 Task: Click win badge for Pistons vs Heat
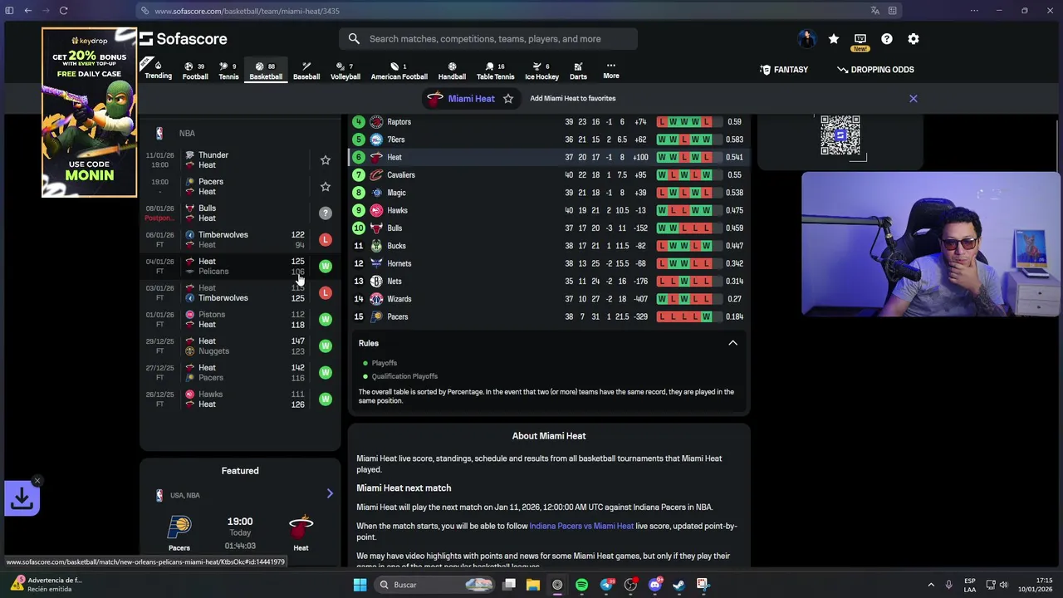(326, 319)
